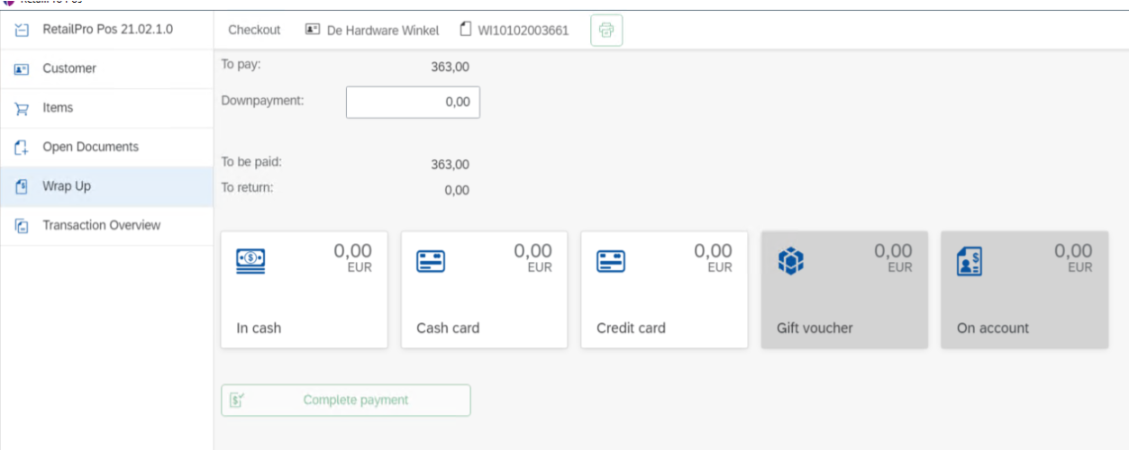The width and height of the screenshot is (1129, 450).
Task: Click the document icon beside WI10102003661
Action: coord(466,30)
